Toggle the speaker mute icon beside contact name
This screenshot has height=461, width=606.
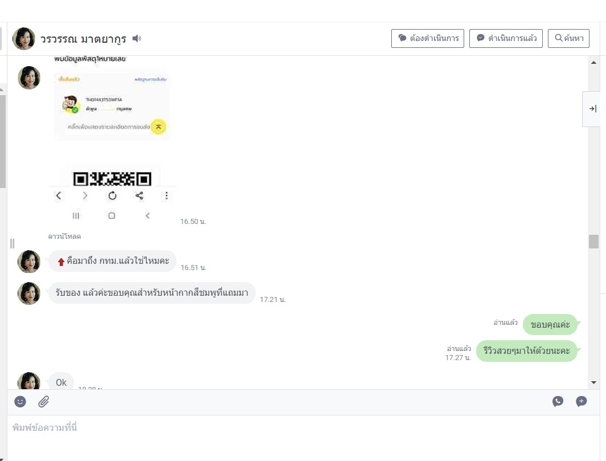coord(137,38)
